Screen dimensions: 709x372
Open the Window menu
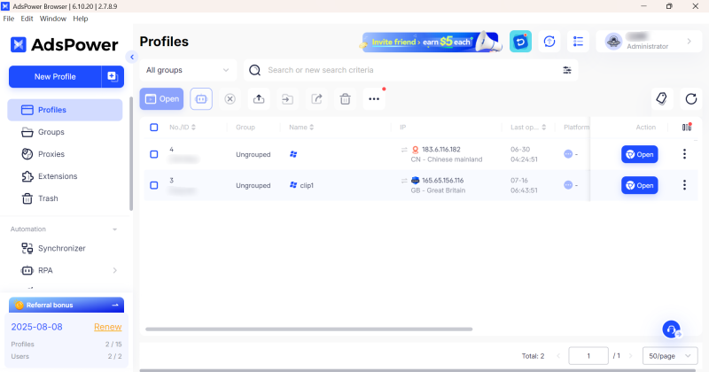[53, 19]
